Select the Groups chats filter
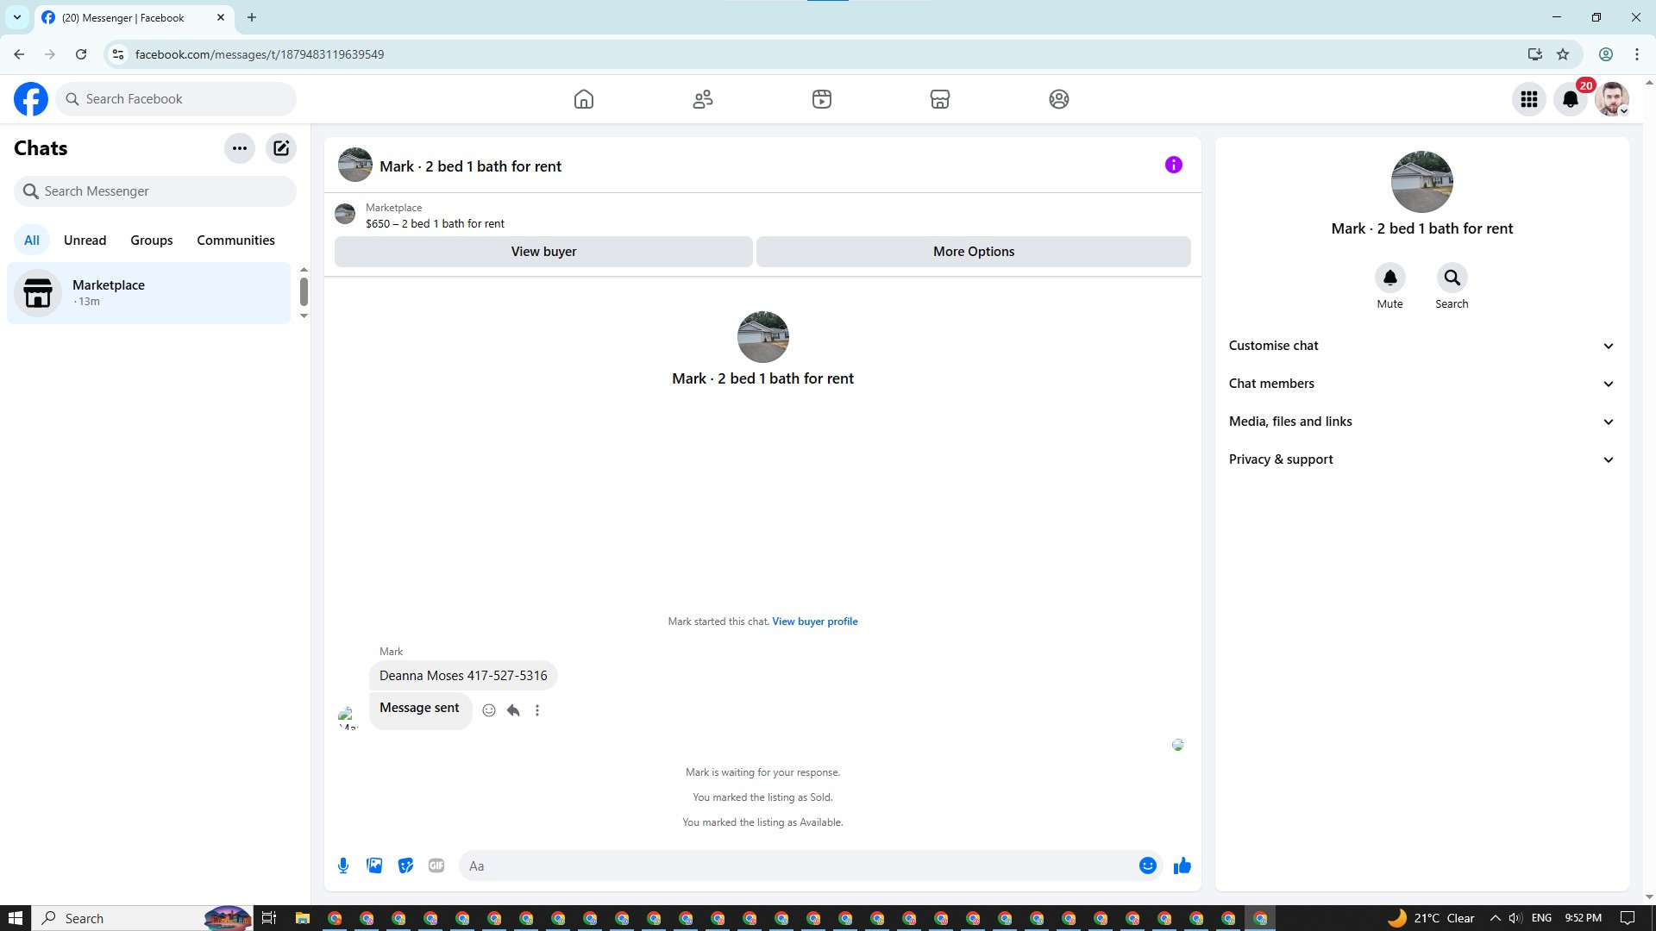 [x=152, y=241]
